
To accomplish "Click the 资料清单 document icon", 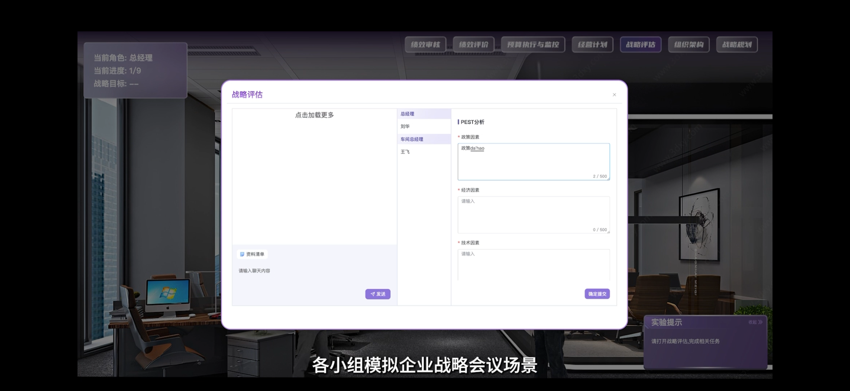I will (x=242, y=254).
